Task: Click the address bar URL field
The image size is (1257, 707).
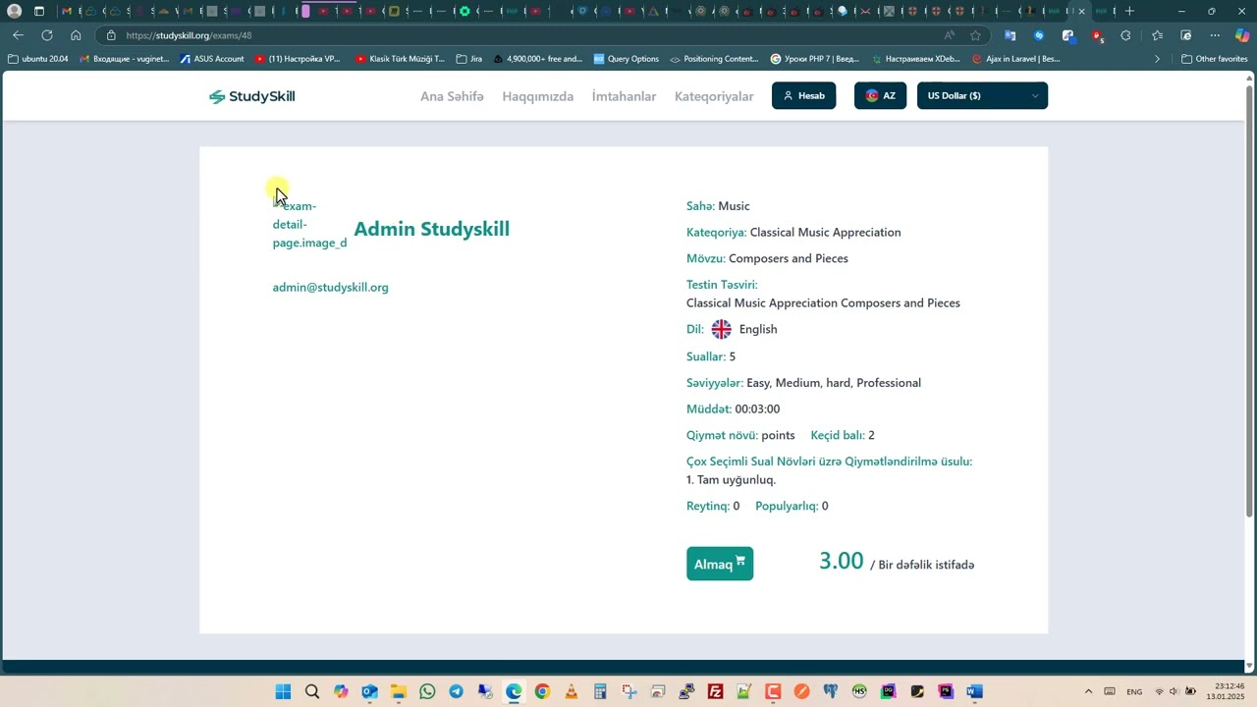Action: click(530, 35)
